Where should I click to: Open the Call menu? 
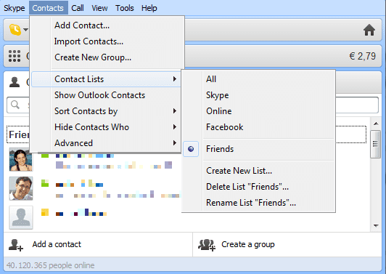(78, 8)
